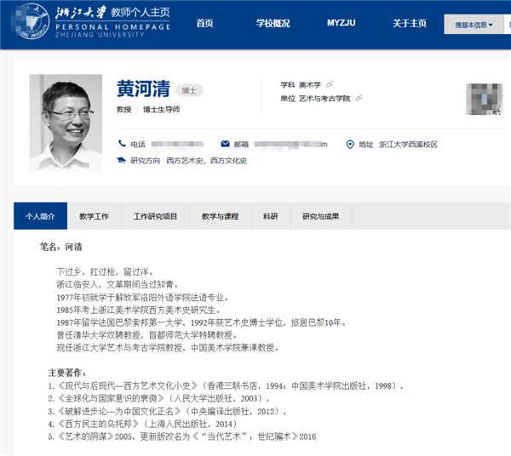This screenshot has height=456, width=511.
Task: Switch to the 教学与课程 tab
Action: point(221,216)
